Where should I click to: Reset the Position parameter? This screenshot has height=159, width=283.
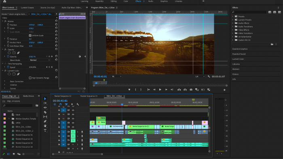[56, 25]
